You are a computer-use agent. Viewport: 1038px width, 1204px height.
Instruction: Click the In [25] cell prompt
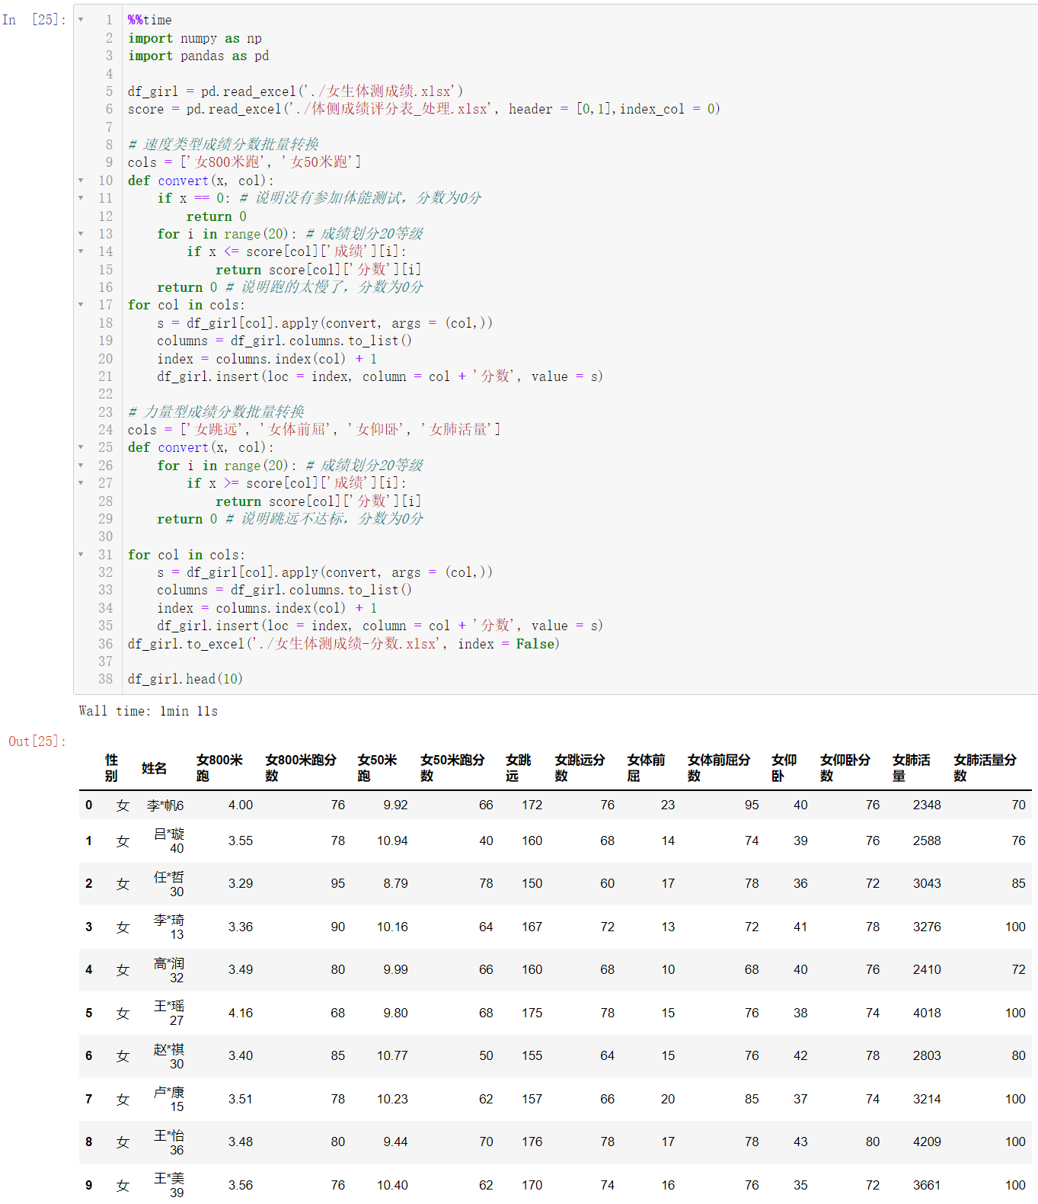point(34,20)
